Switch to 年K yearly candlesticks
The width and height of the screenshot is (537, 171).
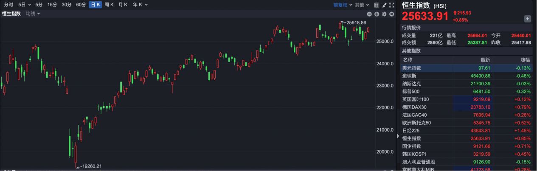tap(138, 5)
